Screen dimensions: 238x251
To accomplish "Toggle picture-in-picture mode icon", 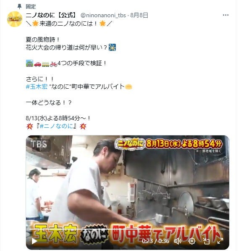I will coord(206,241).
